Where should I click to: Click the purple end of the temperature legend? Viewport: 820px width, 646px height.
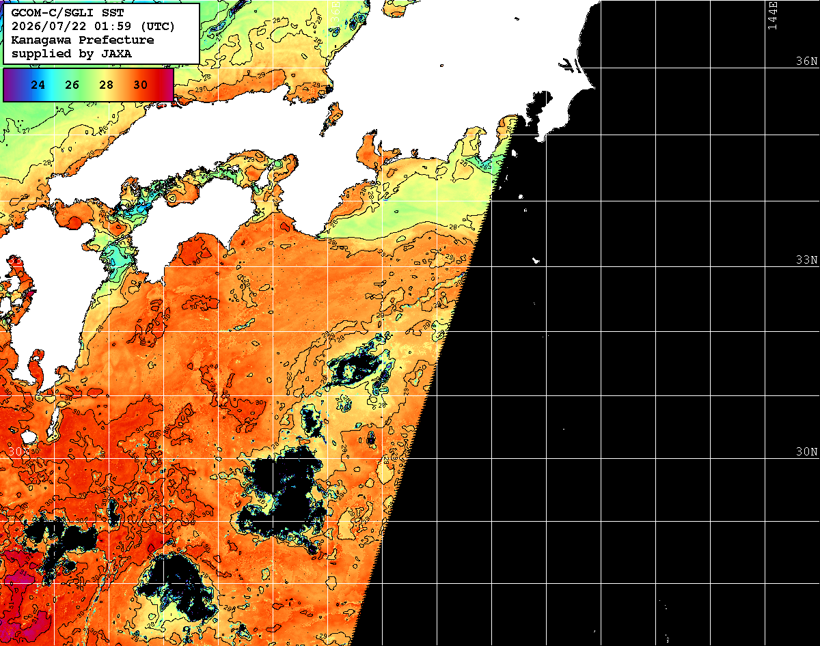point(11,85)
